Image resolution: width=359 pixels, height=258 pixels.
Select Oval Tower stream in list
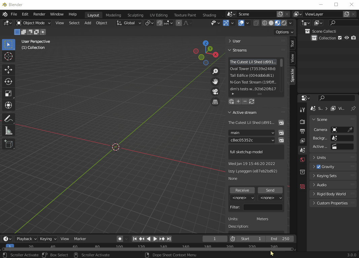254,69
